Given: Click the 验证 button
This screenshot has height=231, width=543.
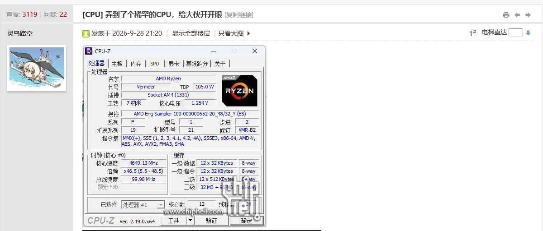Looking at the screenshot, I should tap(211, 221).
